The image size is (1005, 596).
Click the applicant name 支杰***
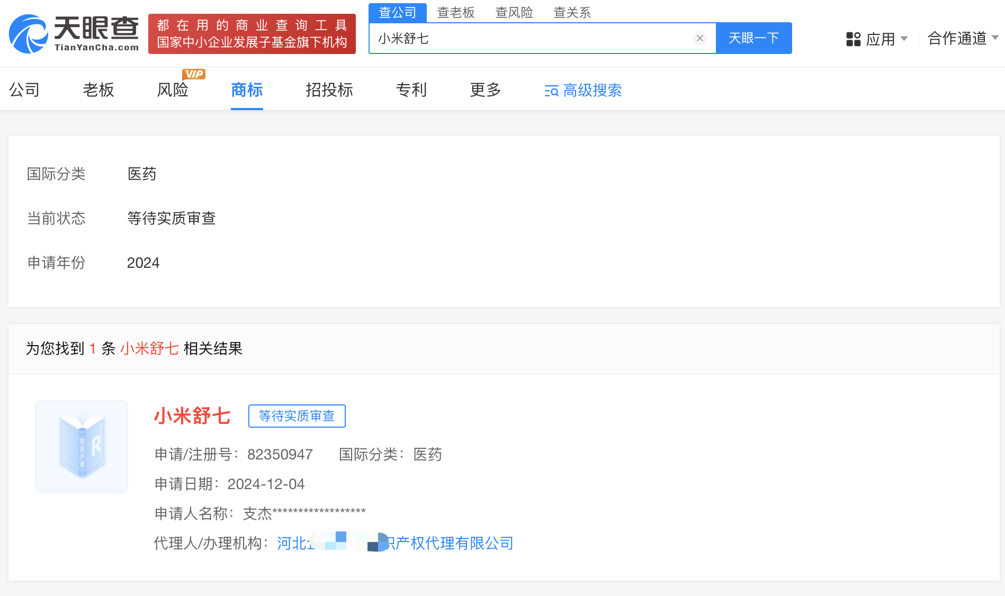point(304,513)
